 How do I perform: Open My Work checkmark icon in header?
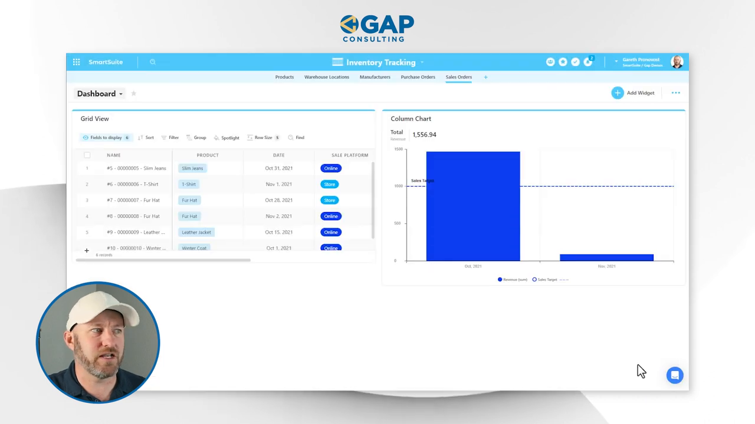click(575, 62)
